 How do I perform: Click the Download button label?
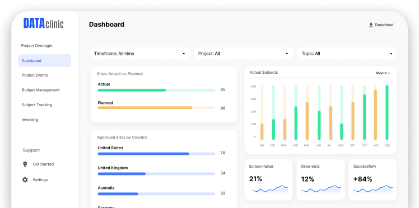[384, 25]
